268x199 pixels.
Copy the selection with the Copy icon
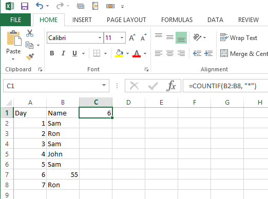29,45
